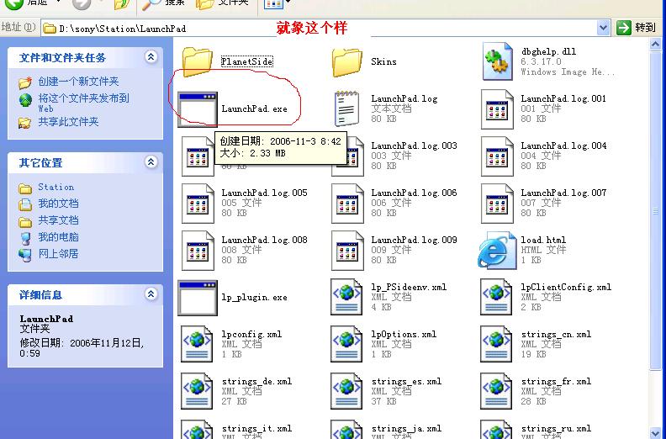Click the vertical scrollbar thumb
This screenshot has height=439, width=666.
655,210
